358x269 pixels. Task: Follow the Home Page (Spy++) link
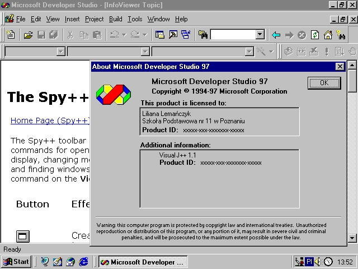(x=50, y=120)
